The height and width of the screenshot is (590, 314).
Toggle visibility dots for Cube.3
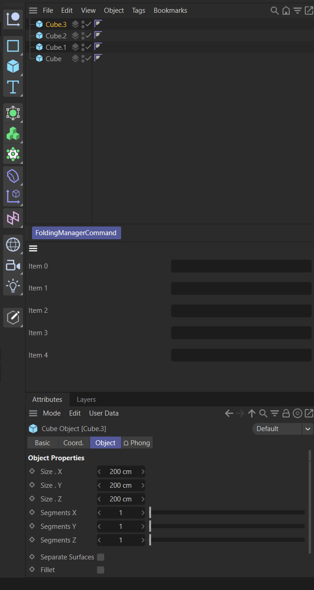[x=83, y=24]
